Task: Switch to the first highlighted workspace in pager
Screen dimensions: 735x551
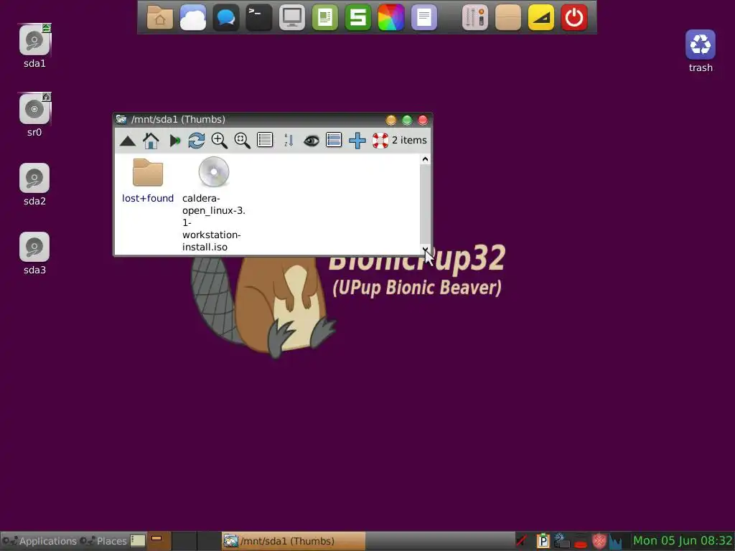Action: click(x=160, y=541)
